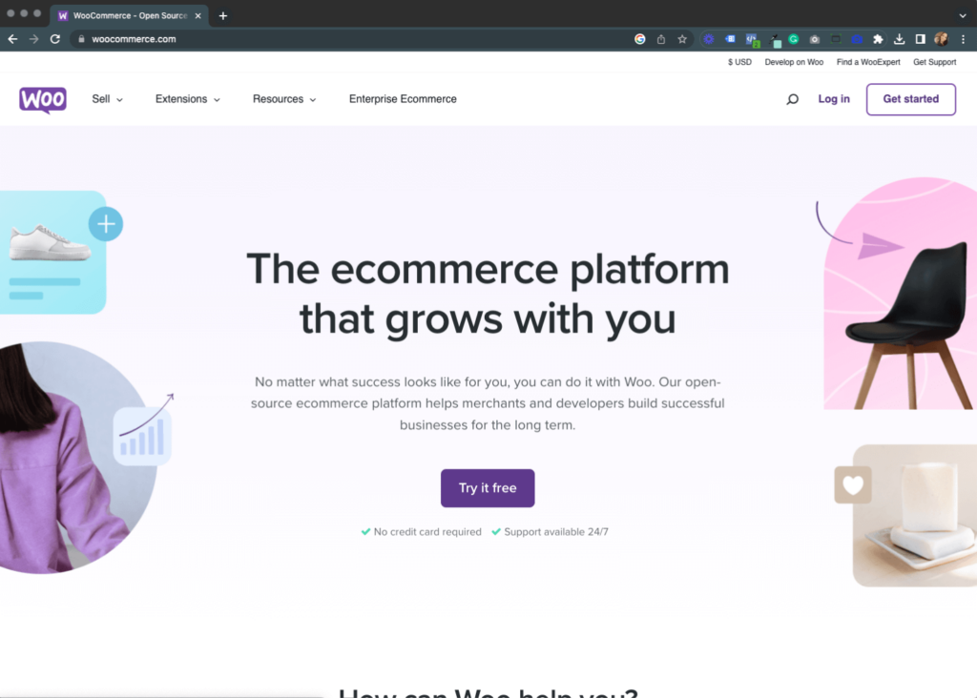Screen dimensions: 977x698
Task: Click the heart icon on soap image
Action: pos(853,484)
